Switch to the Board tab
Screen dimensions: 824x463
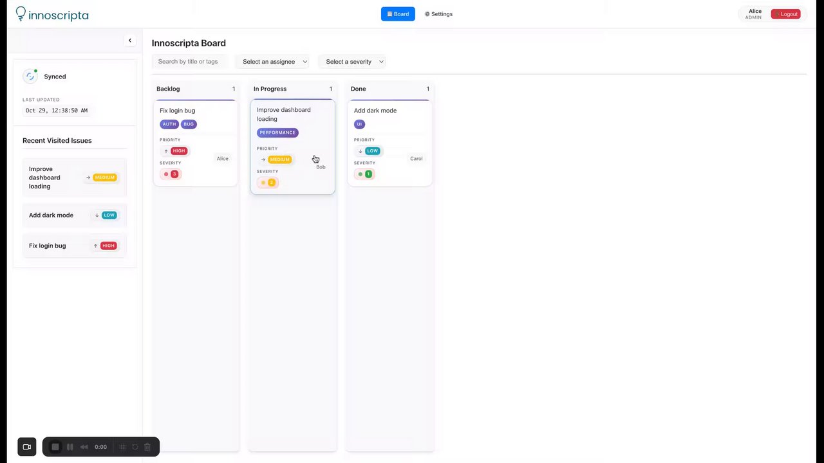pyautogui.click(x=398, y=14)
